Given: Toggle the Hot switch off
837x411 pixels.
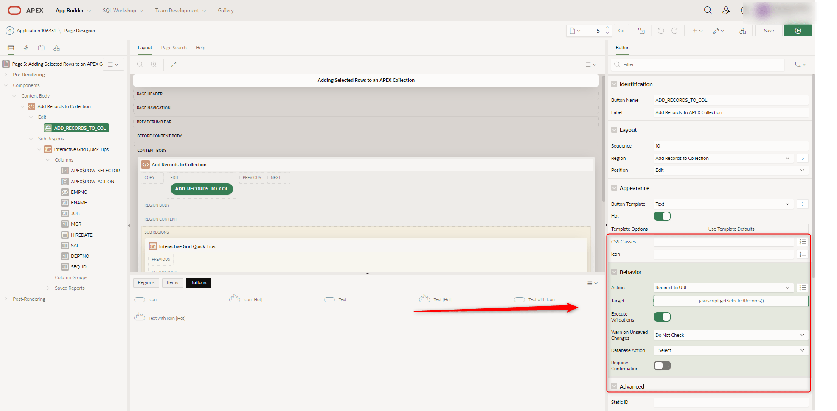Looking at the screenshot, I should click(662, 216).
